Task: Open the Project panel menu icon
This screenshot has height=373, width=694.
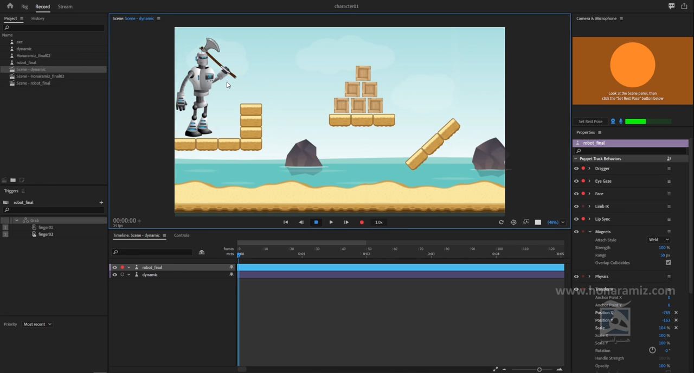Action: coord(22,18)
